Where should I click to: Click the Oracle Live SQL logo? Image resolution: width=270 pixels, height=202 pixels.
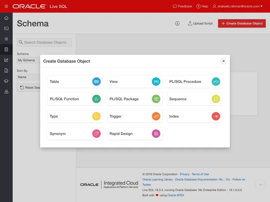pos(40,6)
